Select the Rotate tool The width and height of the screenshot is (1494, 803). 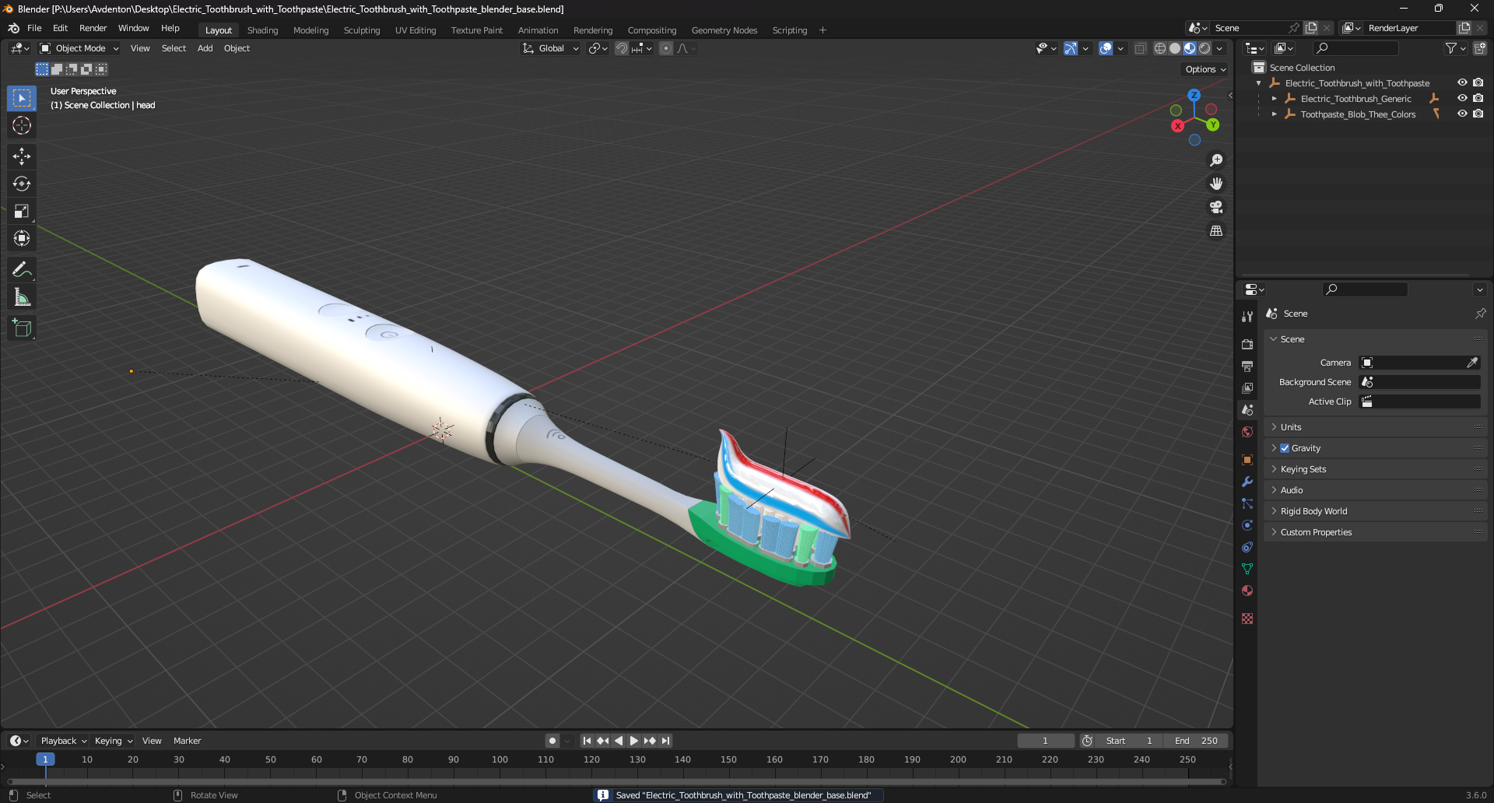click(x=22, y=184)
